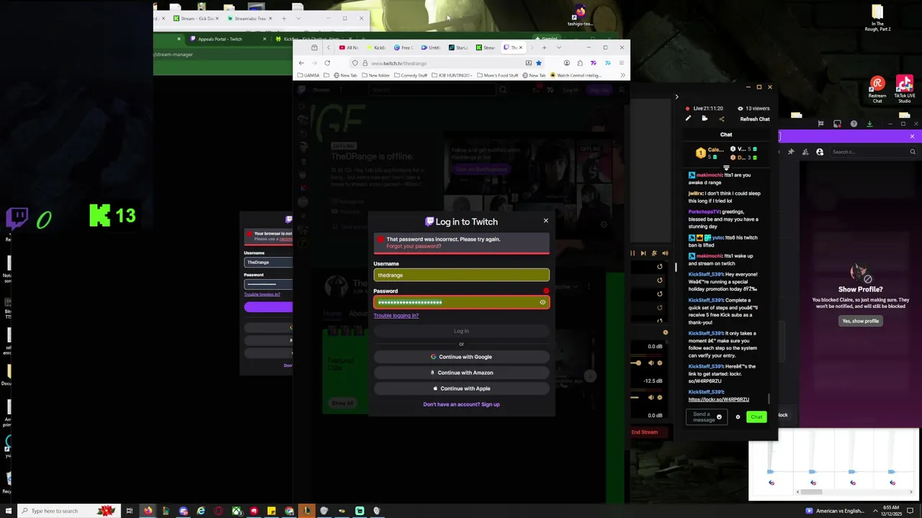Click the Firefox reload page icon
922x518 pixels.
pos(327,63)
